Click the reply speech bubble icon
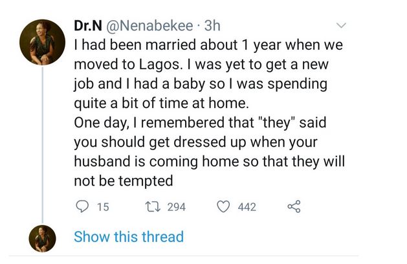This screenshot has width=407, height=264. (x=82, y=207)
